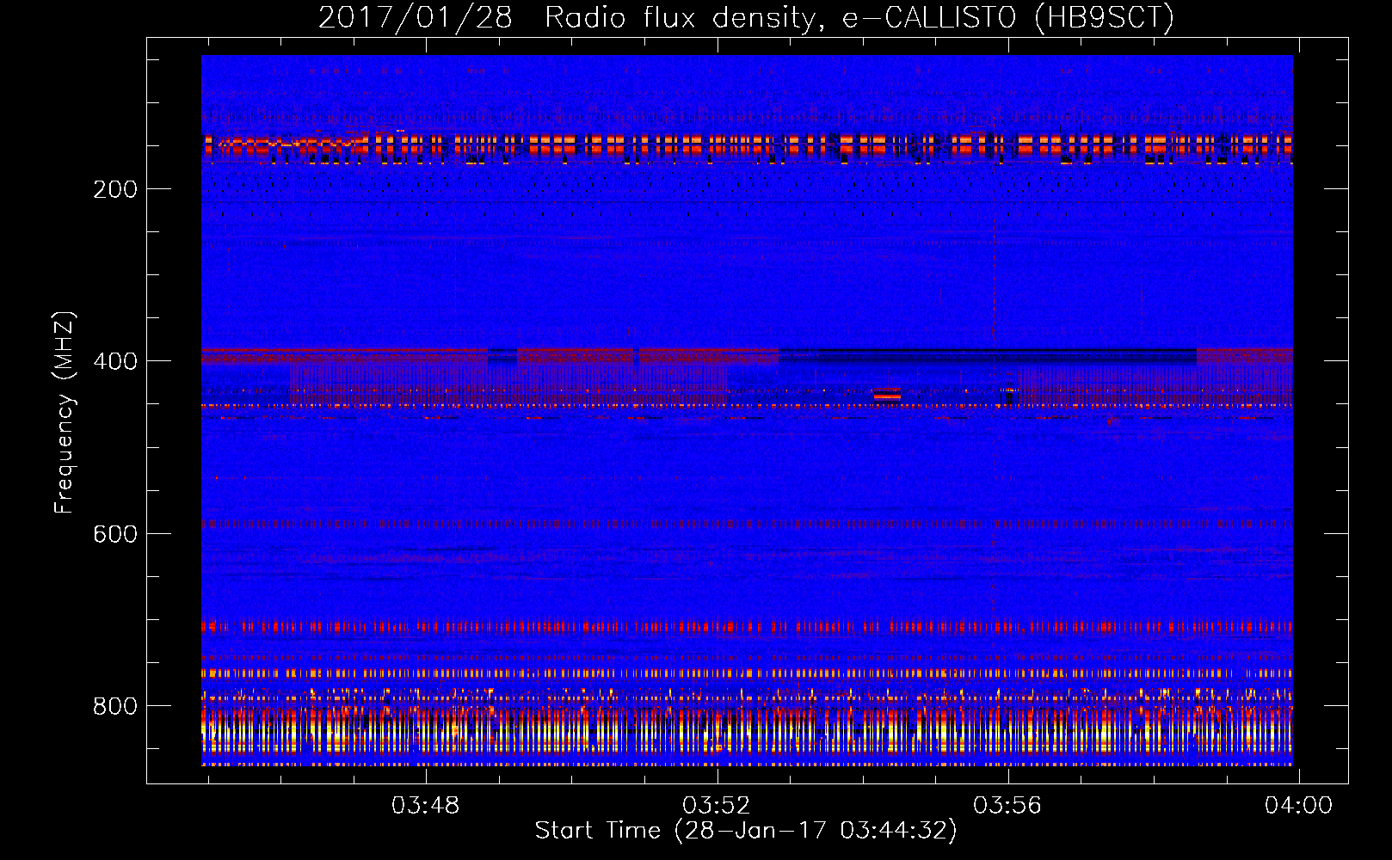The image size is (1392, 860).
Task: Click the 600 frequency tick label
Action: point(115,534)
